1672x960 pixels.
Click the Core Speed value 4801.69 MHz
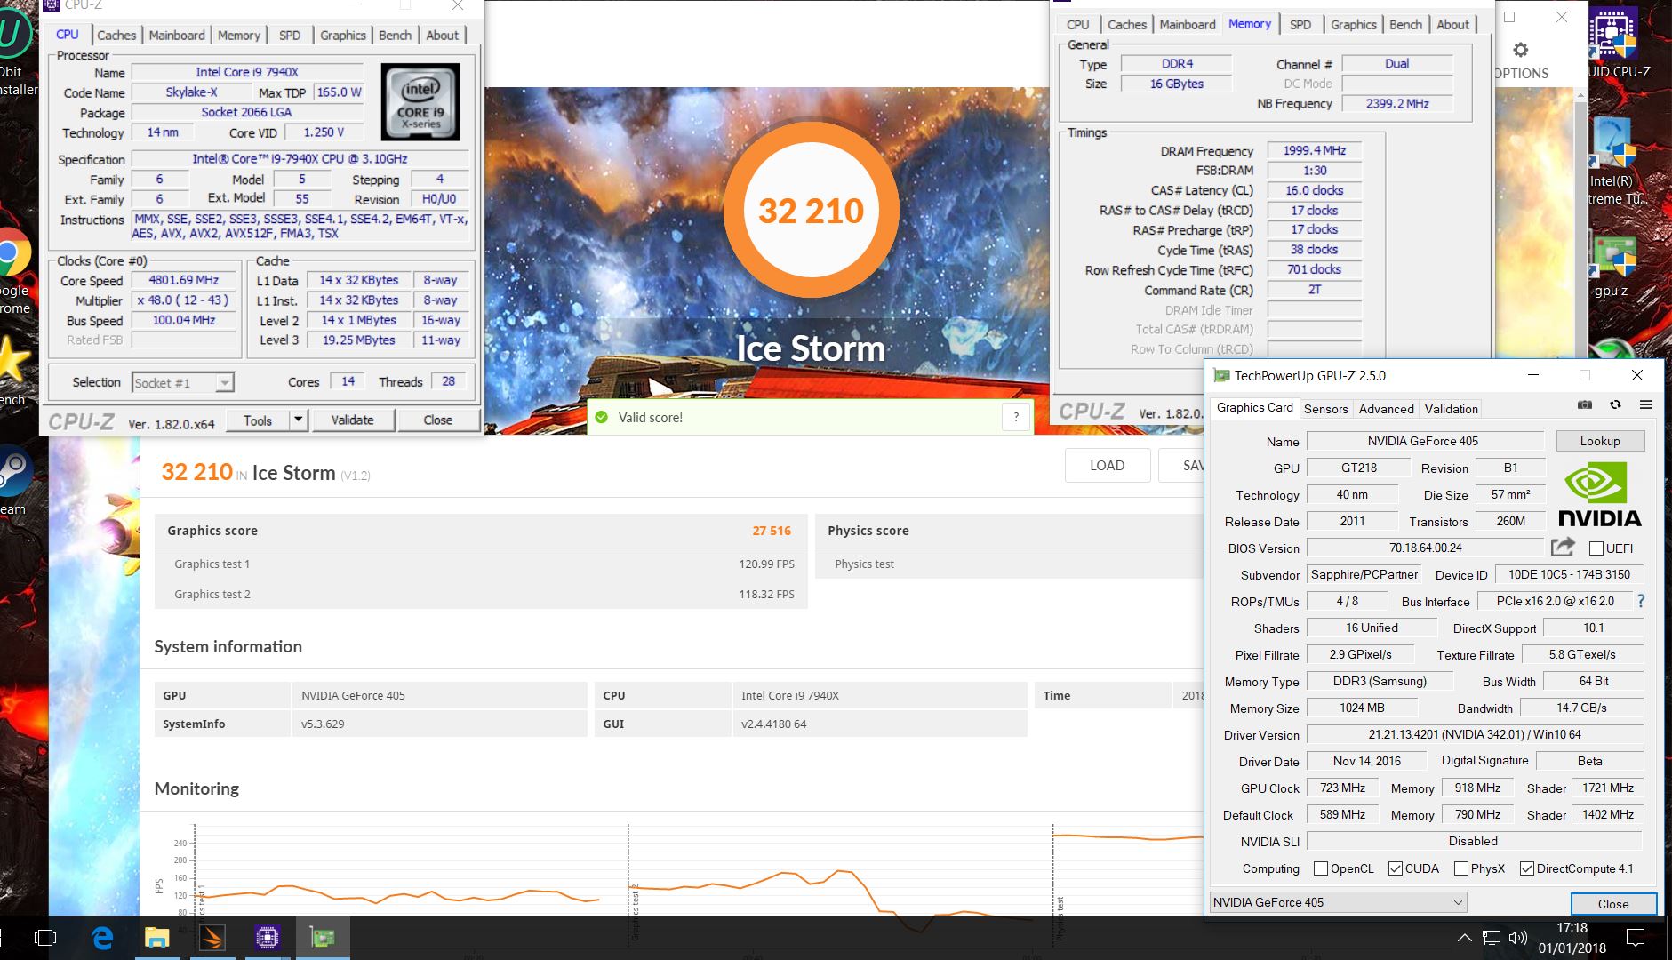[183, 279]
